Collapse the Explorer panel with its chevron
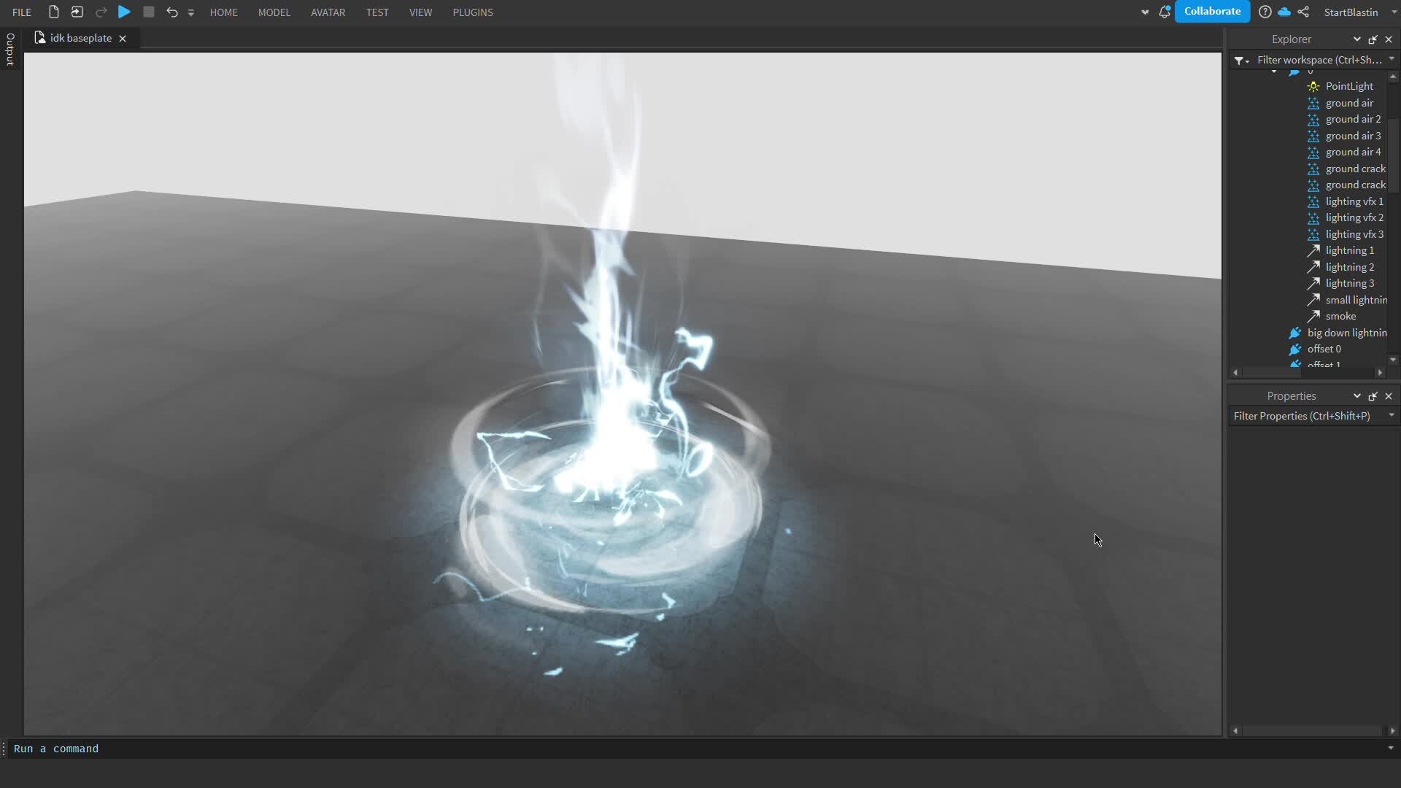Image resolution: width=1401 pixels, height=788 pixels. [x=1357, y=39]
